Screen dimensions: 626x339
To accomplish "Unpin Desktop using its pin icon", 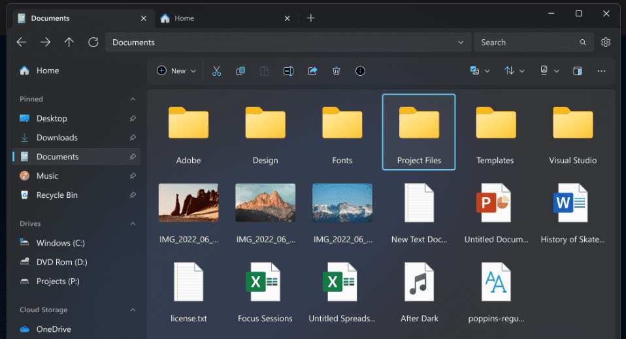I will [133, 119].
